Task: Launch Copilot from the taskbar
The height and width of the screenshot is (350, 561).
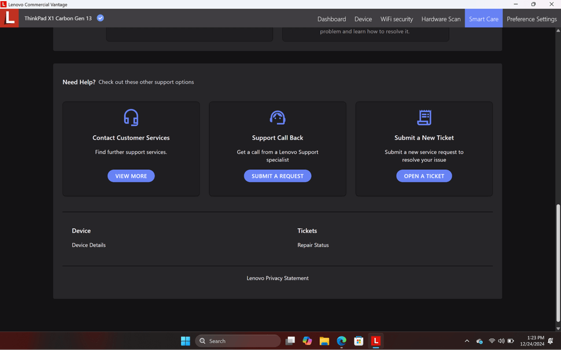Action: [307, 341]
